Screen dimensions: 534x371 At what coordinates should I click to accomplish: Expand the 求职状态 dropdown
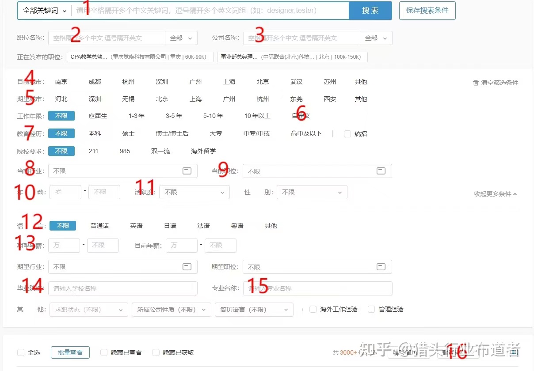coord(88,310)
